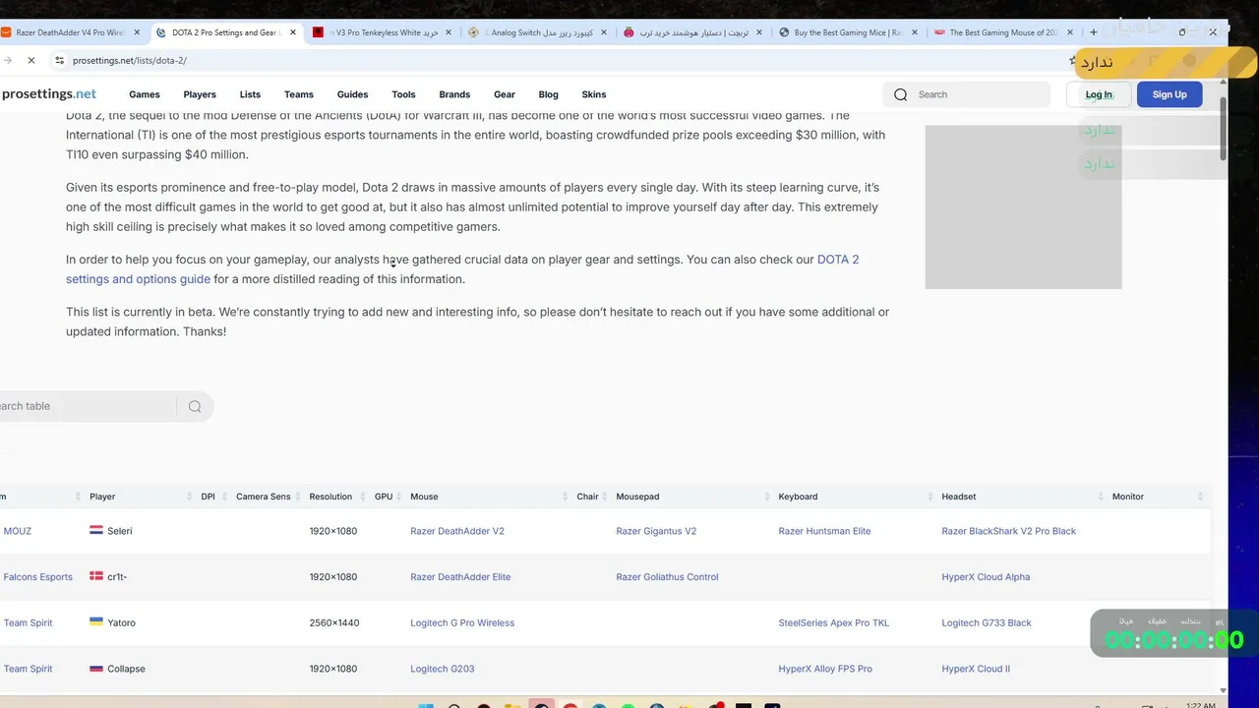Open the Brands navigation item

click(454, 94)
